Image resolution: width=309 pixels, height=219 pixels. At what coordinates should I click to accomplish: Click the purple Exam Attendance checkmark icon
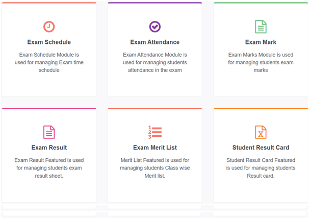(155, 27)
